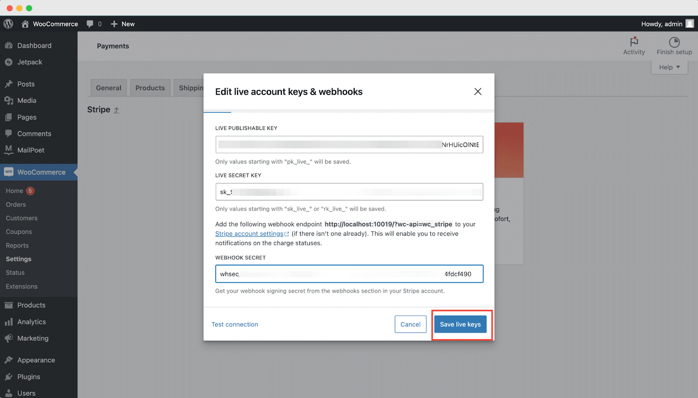The width and height of the screenshot is (698, 398).
Task: Click into the Live Secret Key field
Action: [349, 192]
